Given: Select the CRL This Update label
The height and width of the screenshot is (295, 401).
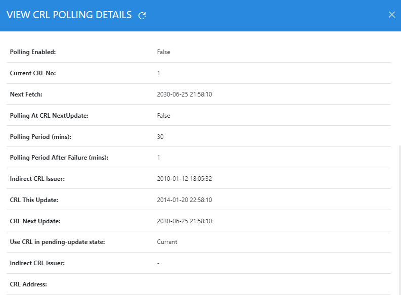Looking at the screenshot, I should (34, 200).
